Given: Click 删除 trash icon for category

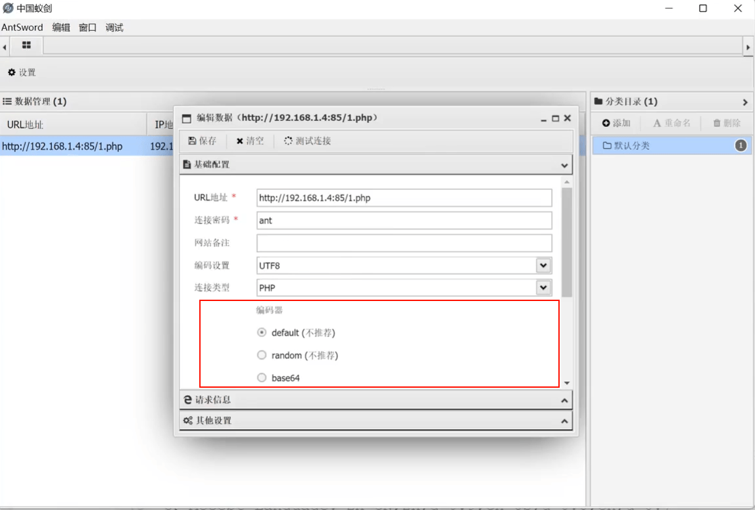Looking at the screenshot, I should click(727, 123).
